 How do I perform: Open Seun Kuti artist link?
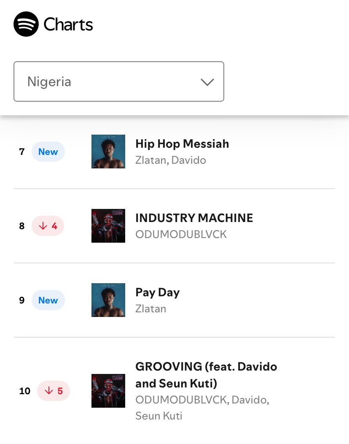(158, 416)
